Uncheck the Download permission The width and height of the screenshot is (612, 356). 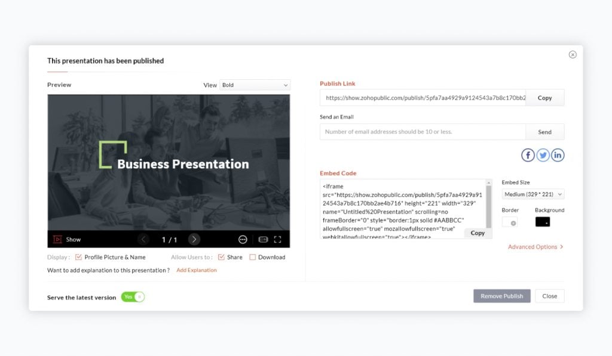point(252,257)
